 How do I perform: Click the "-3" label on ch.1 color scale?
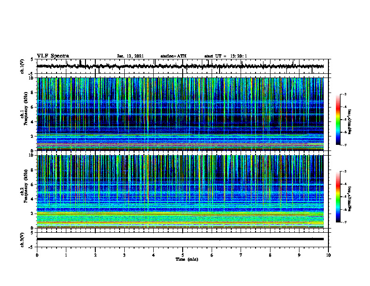[344, 94]
